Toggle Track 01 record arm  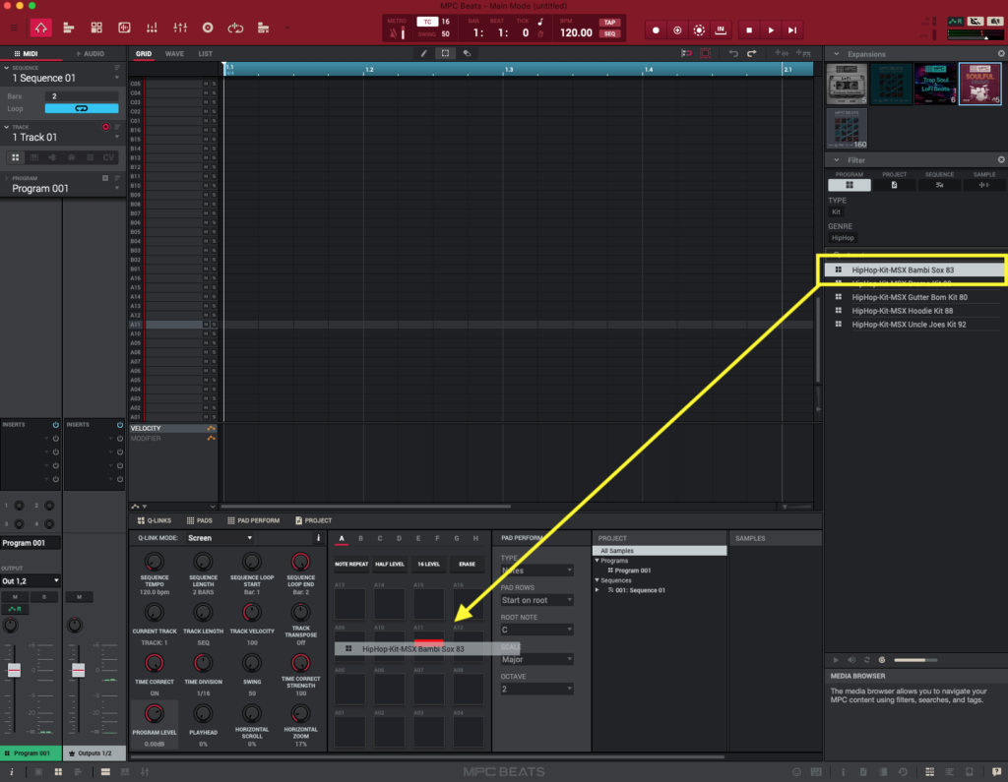coord(105,127)
